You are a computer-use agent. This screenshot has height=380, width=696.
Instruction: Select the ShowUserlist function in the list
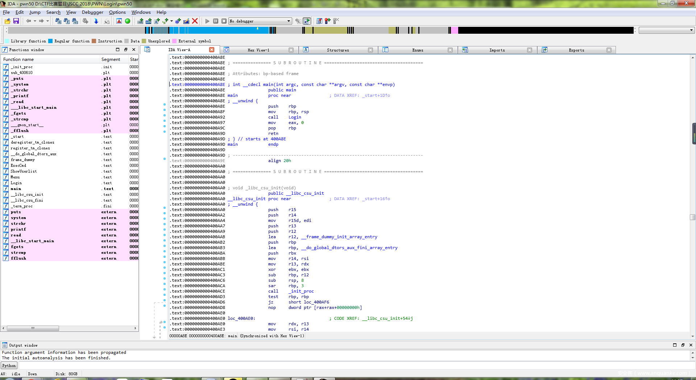click(24, 171)
